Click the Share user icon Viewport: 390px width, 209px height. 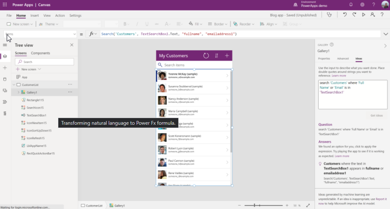point(372,15)
